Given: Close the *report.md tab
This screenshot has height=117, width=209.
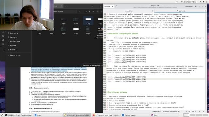Looking at the screenshot, I should (x=205, y=11).
